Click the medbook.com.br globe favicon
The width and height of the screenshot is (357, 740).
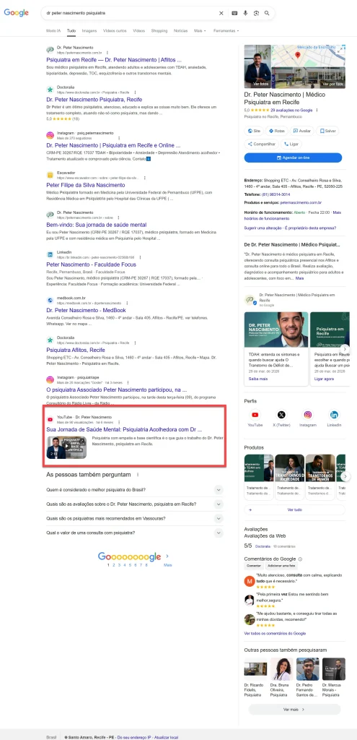coord(50,300)
